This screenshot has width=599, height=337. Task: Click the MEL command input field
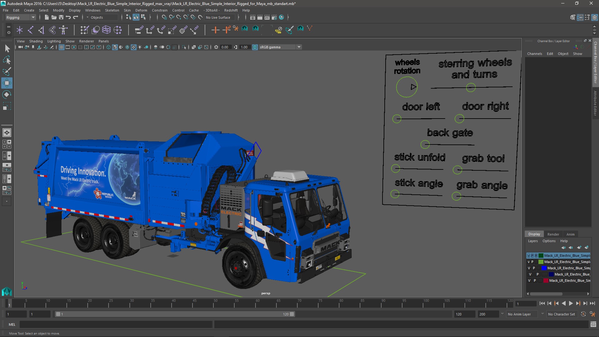click(116, 325)
